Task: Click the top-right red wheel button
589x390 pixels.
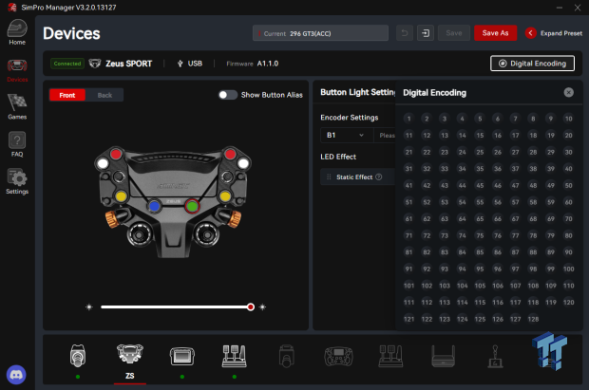Action: (230, 154)
